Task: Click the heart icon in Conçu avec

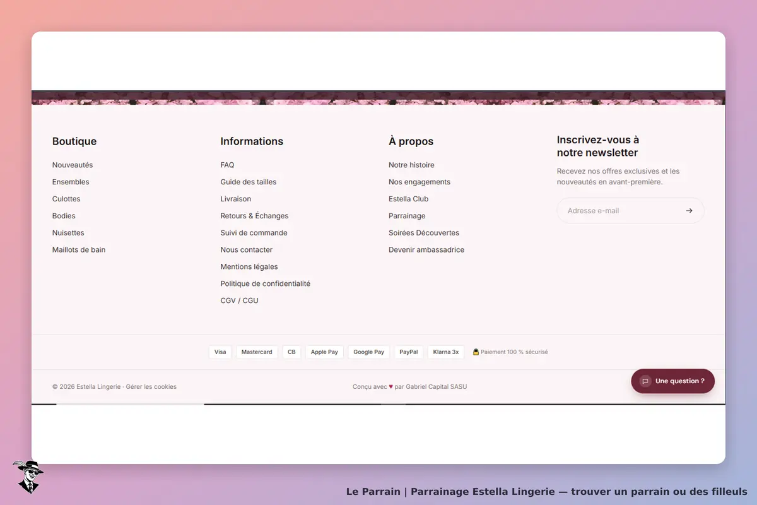Action: point(391,386)
